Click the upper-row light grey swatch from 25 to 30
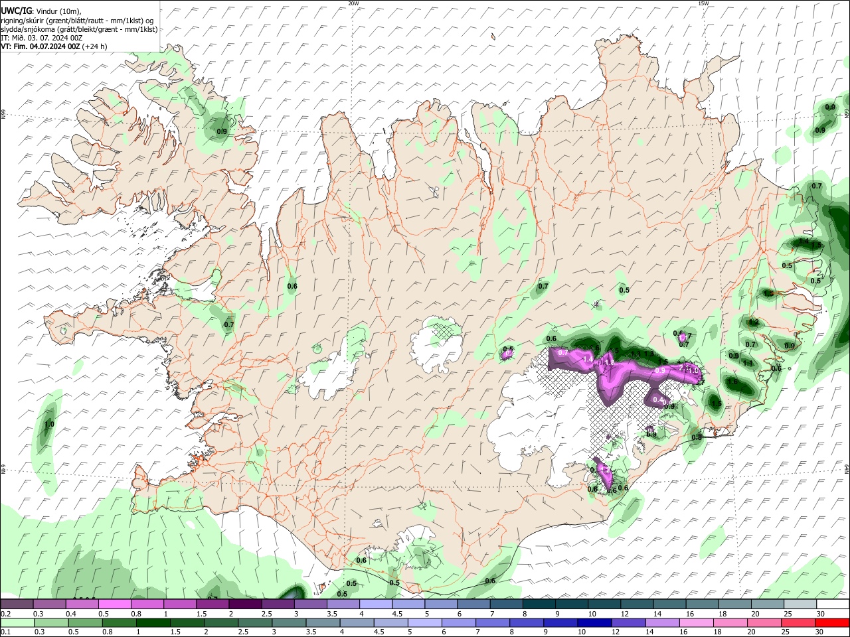Screen dimensions: 850x637 click(x=801, y=604)
